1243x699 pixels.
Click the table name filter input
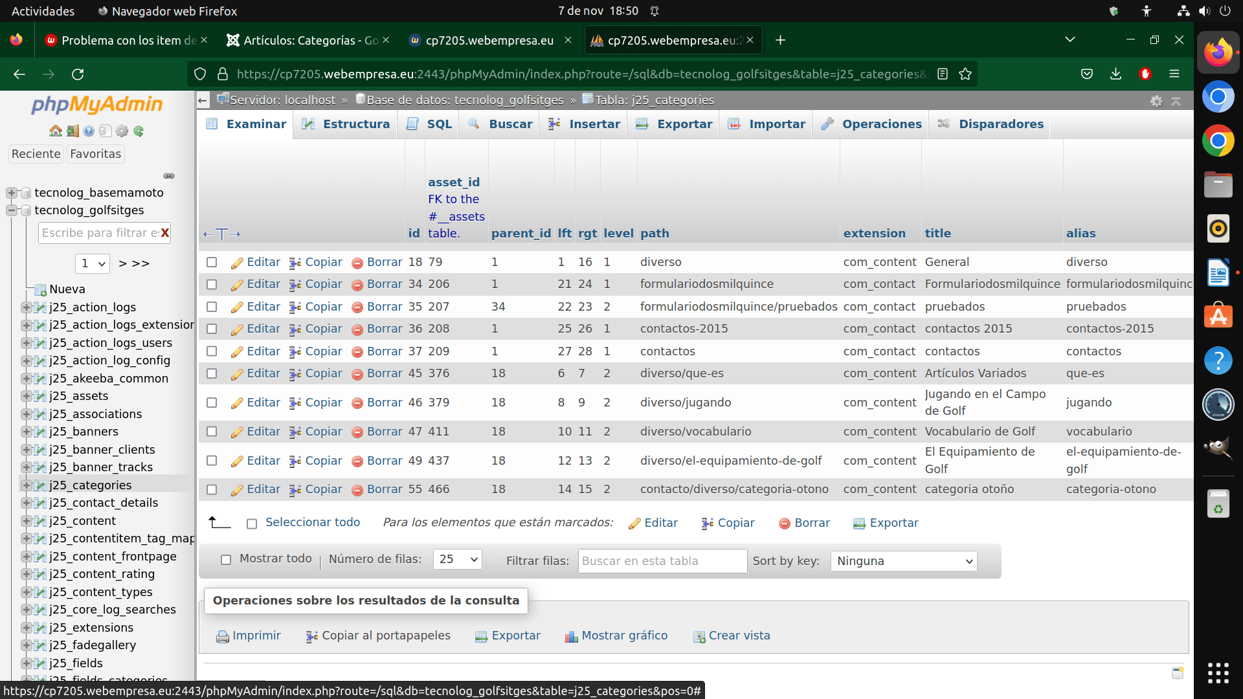[x=99, y=233]
